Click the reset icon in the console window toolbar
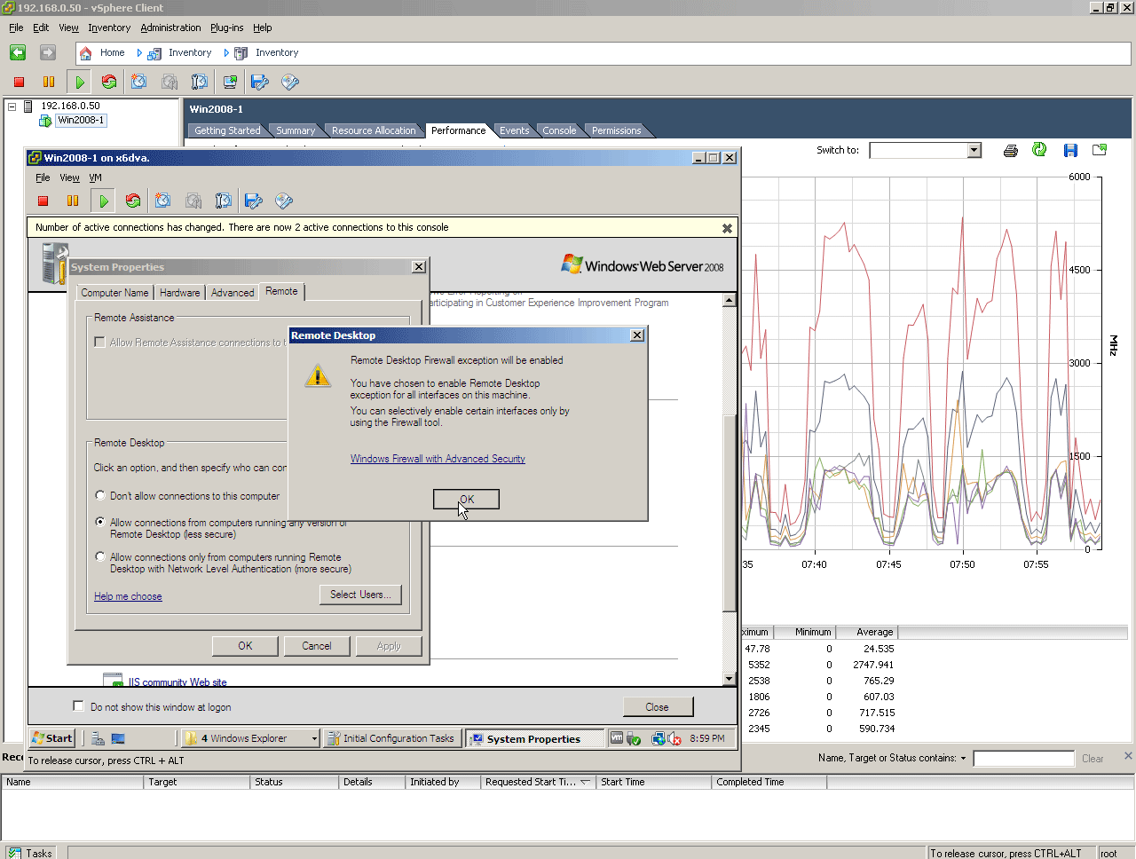The width and height of the screenshot is (1136, 859). click(133, 201)
